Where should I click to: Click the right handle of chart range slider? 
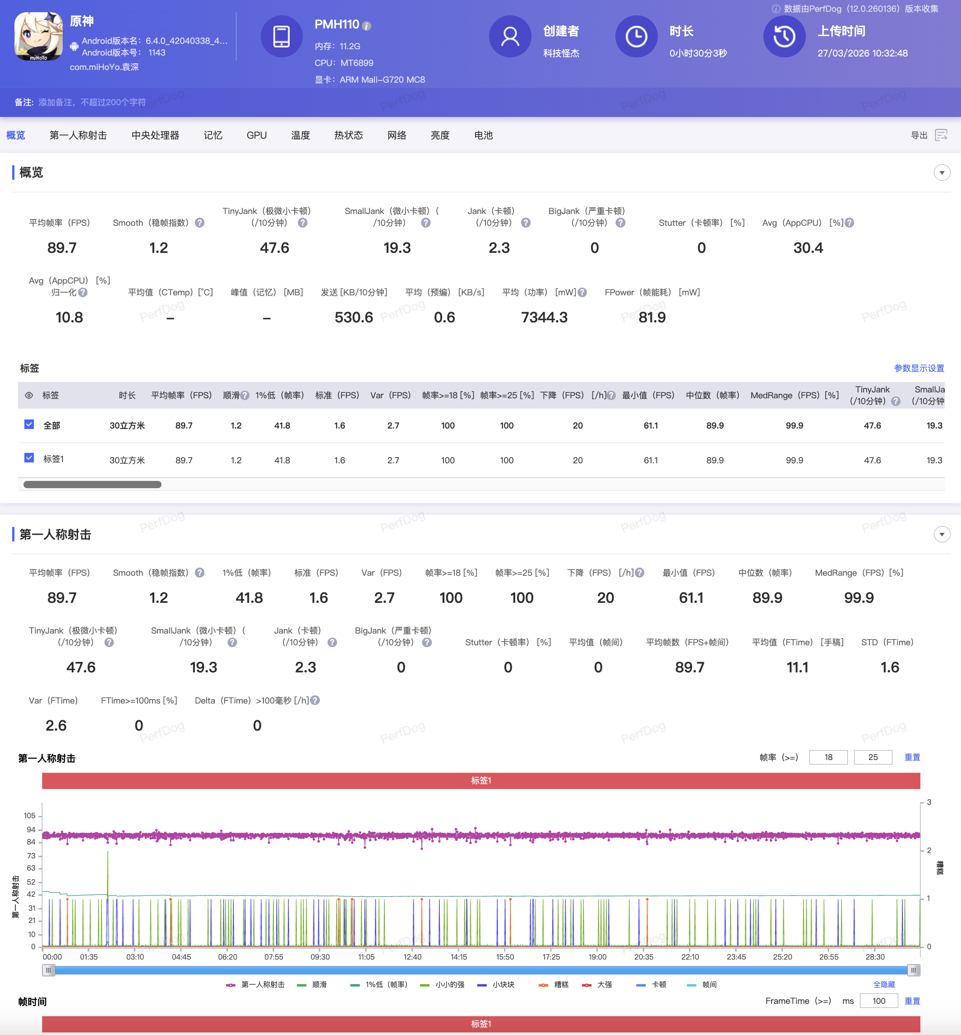click(x=913, y=970)
